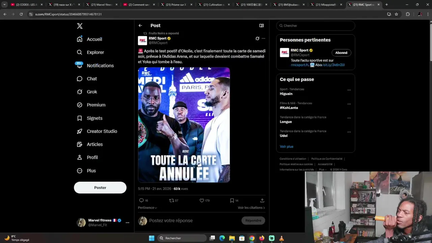Image resolution: width=432 pixels, height=243 pixels.
Task: Open the Explorer search icon in sidebar
Action: [80, 52]
